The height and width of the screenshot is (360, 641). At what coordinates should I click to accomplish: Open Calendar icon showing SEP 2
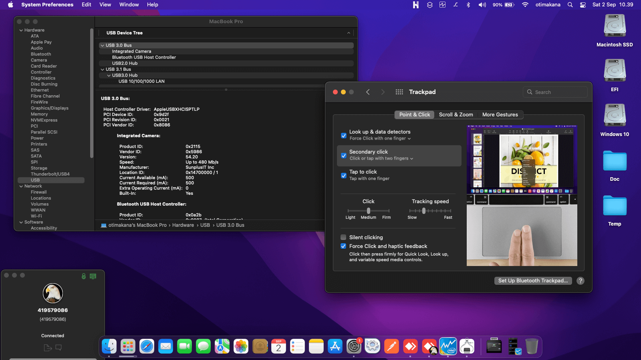[278, 346]
